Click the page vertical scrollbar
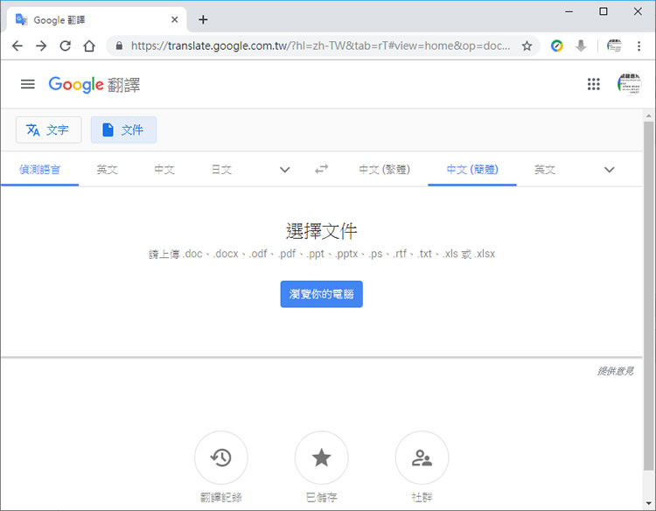Image resolution: width=656 pixels, height=511 pixels. pos(648,296)
